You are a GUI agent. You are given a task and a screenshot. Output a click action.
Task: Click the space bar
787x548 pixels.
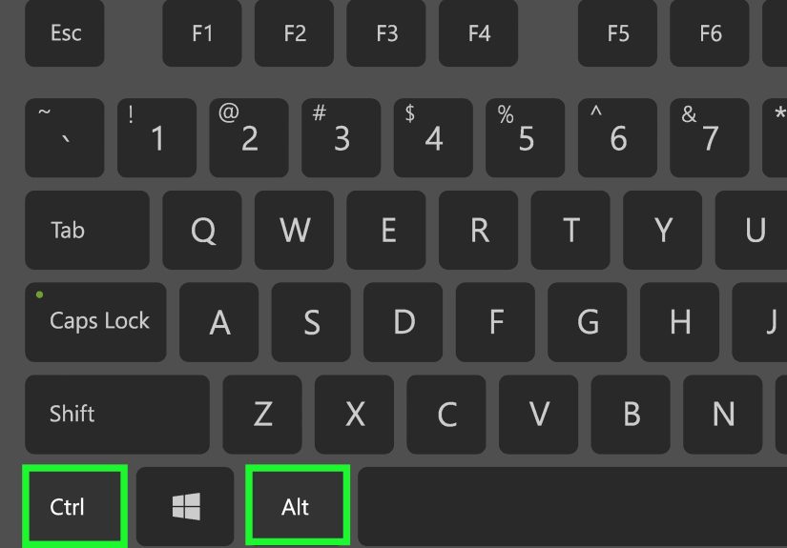[572, 506]
